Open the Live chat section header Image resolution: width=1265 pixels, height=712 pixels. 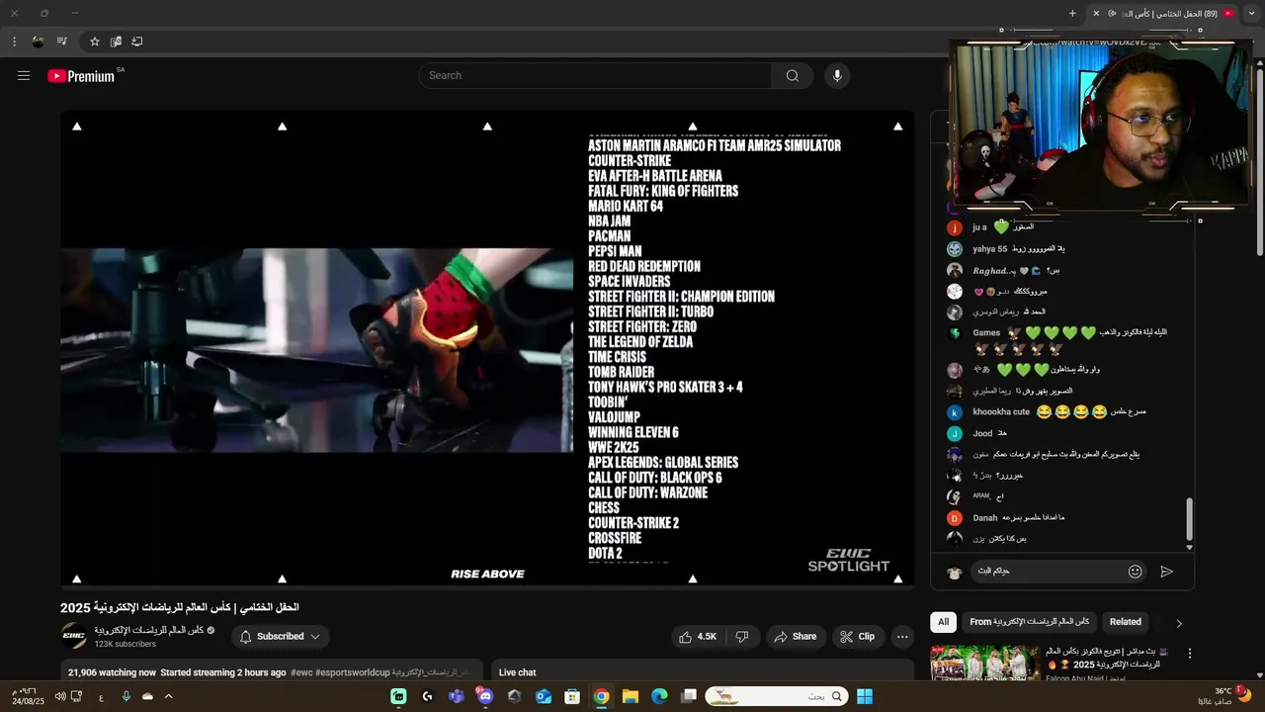[x=517, y=672]
